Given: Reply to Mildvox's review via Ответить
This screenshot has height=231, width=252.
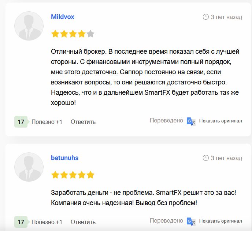Looking at the screenshot, I should pyautogui.click(x=83, y=122).
